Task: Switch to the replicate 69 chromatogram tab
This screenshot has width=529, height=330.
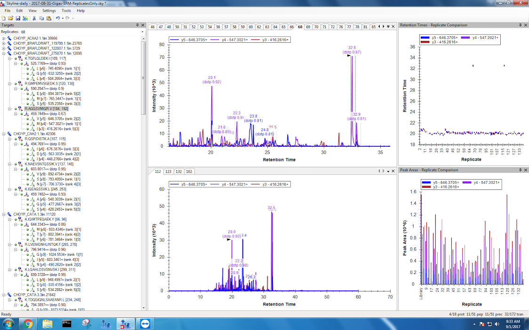Action: (308, 27)
